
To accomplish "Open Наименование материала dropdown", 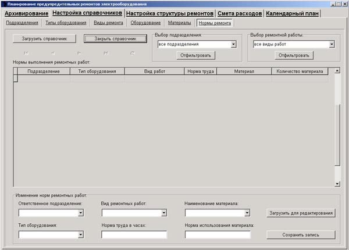I will pyautogui.click(x=247, y=213).
